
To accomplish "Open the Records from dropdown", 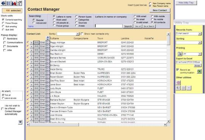I will pos(200,34).
